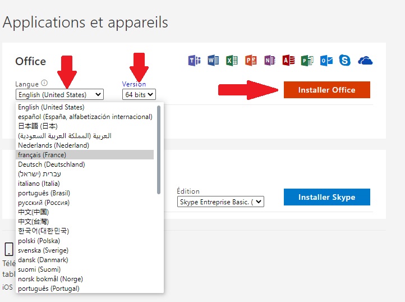Viewport: 405px width, 302px height.
Task: Click the Langue label text
Action: pos(27,84)
